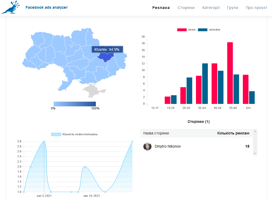This screenshot has width=272, height=201.
Task: Click the pages list scroll-down arrow
Action: coord(255,153)
